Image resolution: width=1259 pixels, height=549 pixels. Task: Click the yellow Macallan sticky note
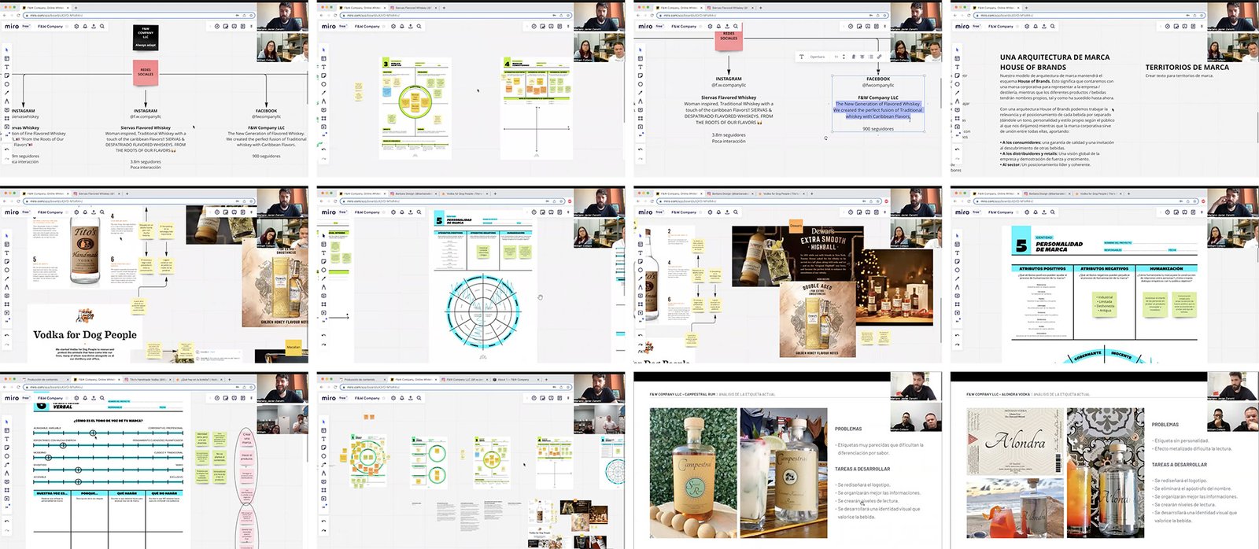pyautogui.click(x=293, y=346)
